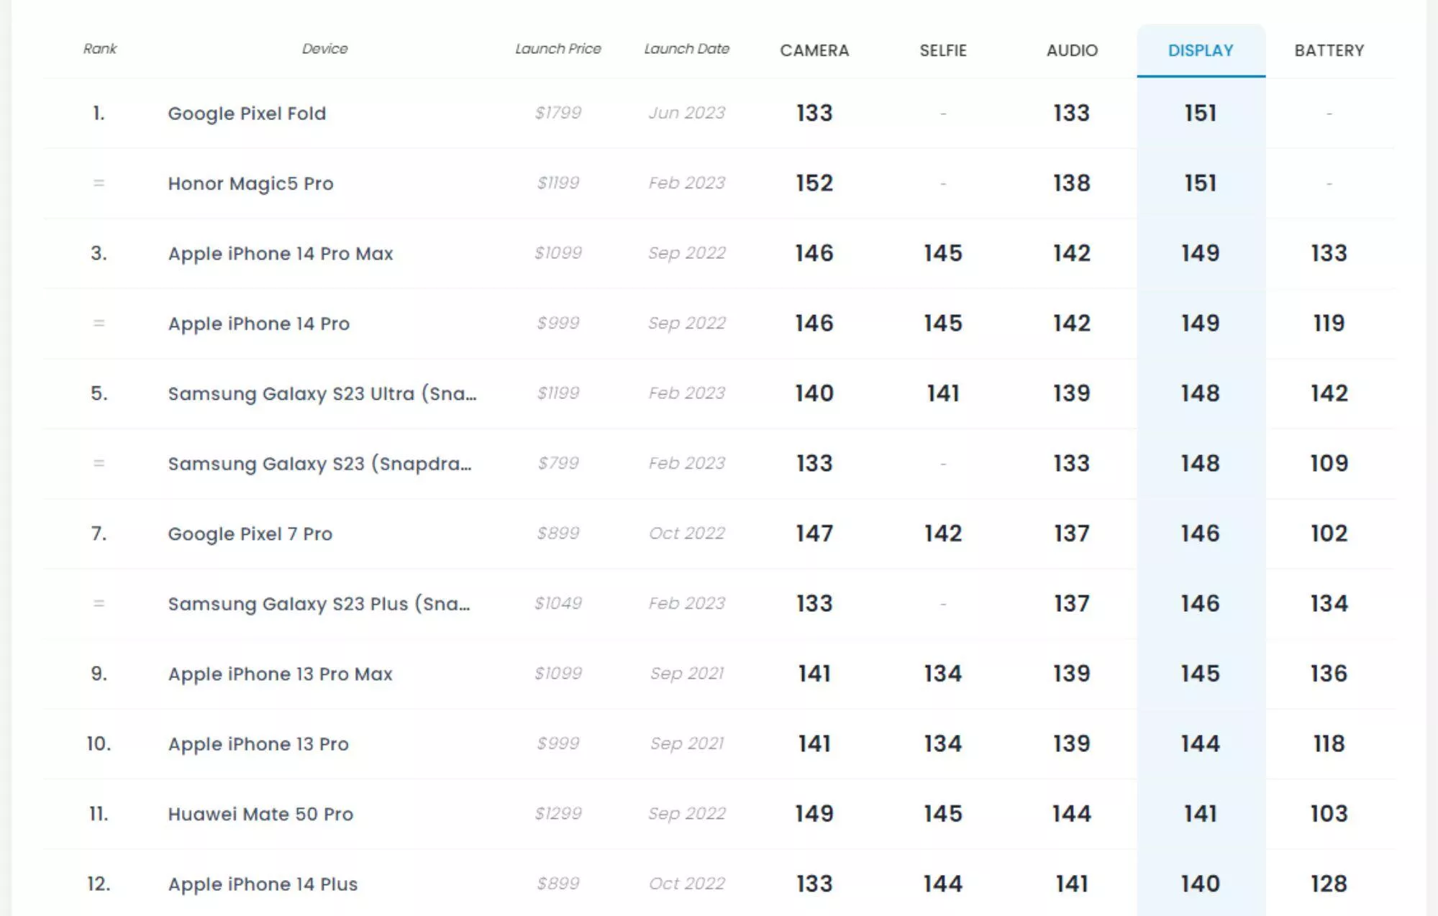
Task: Click the Launch Price column header
Action: 558,49
